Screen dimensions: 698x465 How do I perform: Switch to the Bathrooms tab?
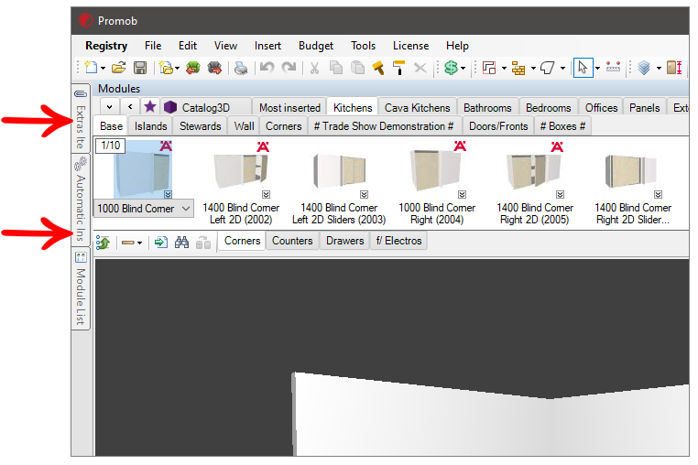487,108
